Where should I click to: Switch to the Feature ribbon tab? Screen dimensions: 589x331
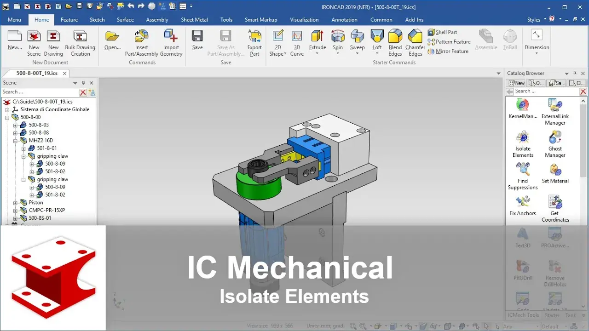pos(69,20)
